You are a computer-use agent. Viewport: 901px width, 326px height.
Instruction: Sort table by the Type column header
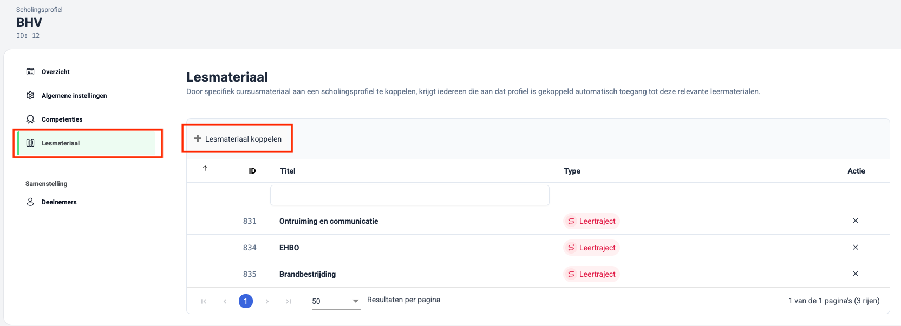[572, 171]
